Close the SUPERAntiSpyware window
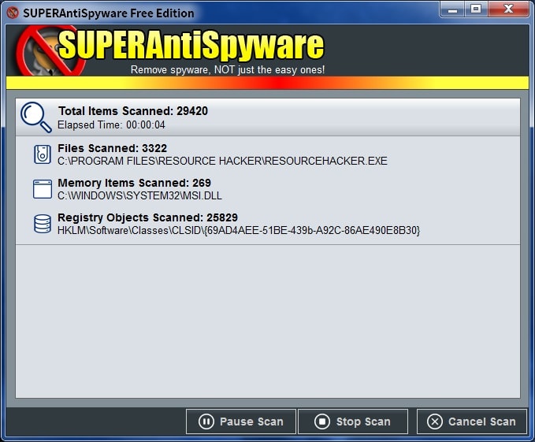Screen dimensions: 535x442 508,9
